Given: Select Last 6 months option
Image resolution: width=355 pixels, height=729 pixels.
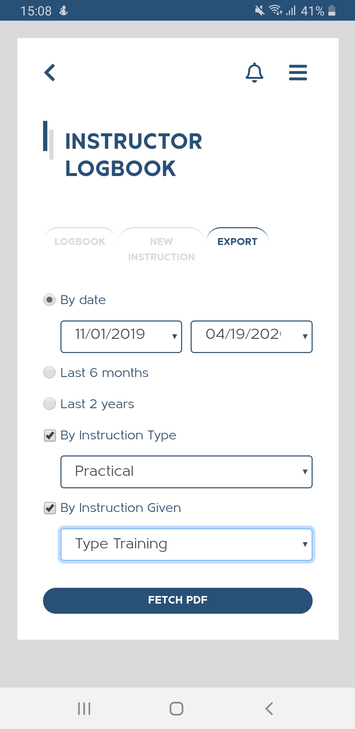Looking at the screenshot, I should 50,372.
